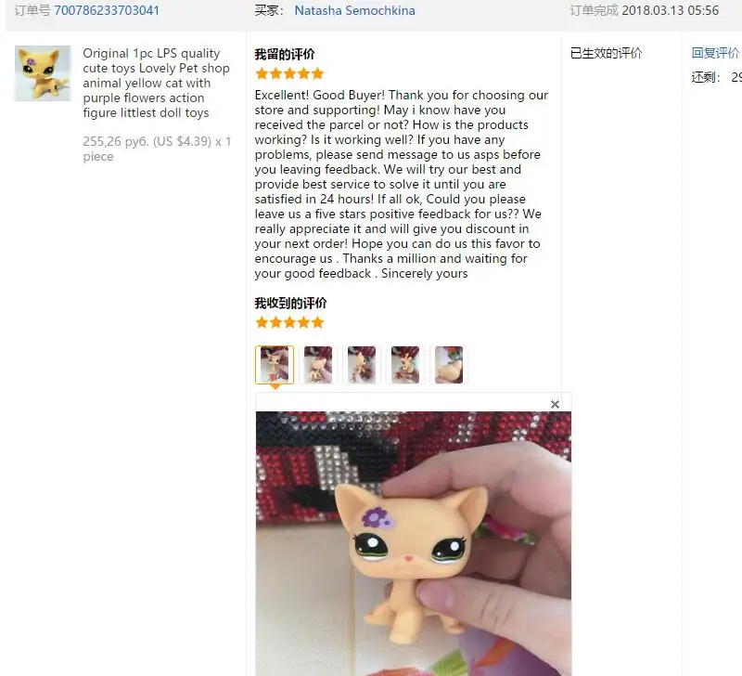Close the enlarged review photo
The image size is (742, 676).
(x=555, y=404)
